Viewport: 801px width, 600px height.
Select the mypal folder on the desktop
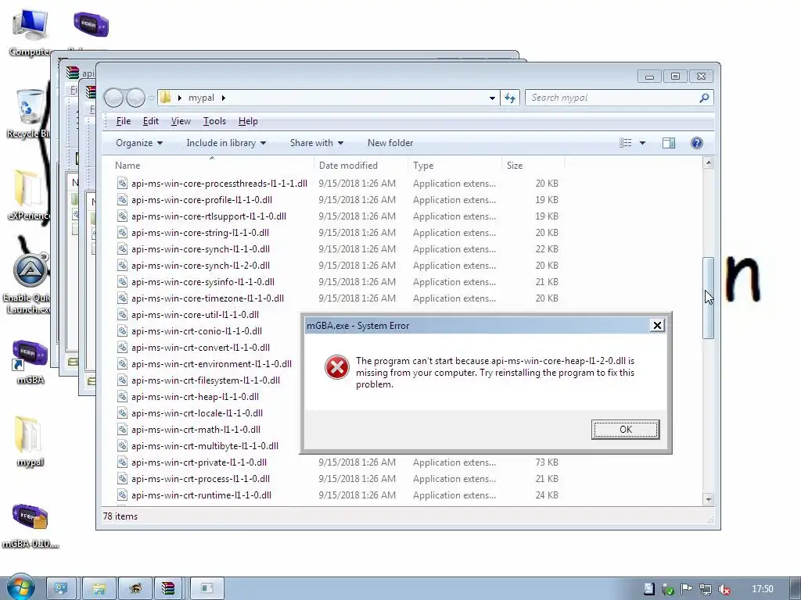click(x=30, y=441)
